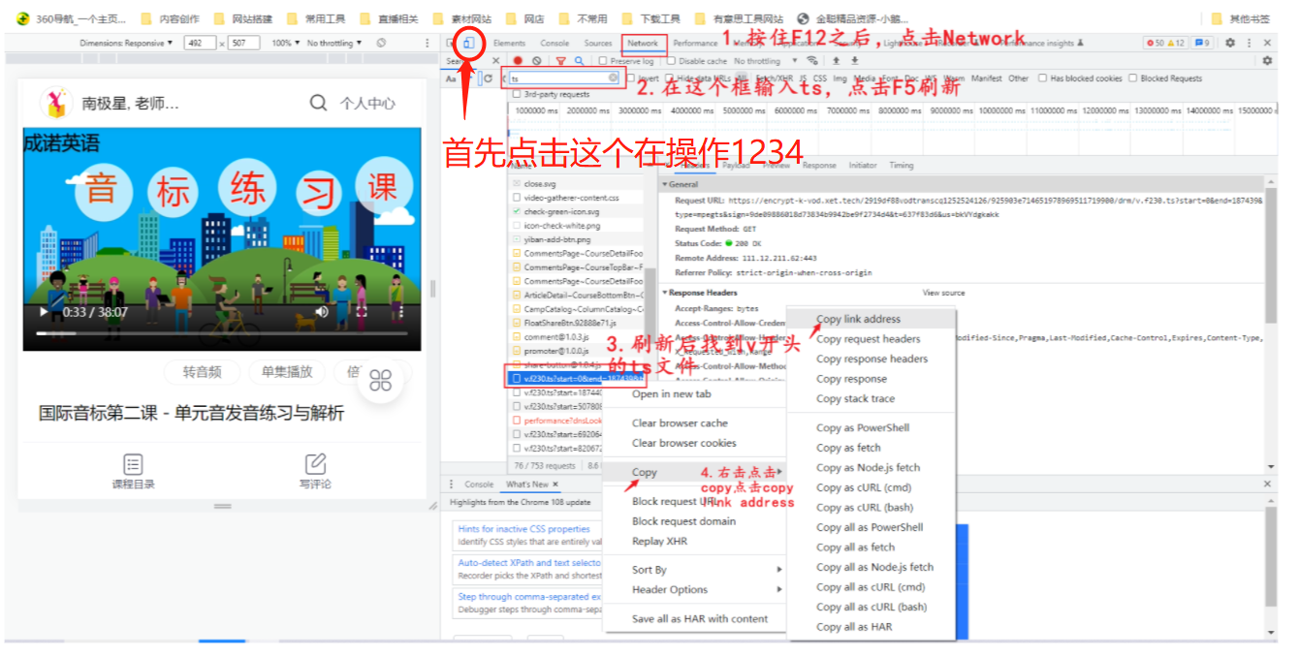The height and width of the screenshot is (657, 1300).
Task: Click 转音频 button
Action: (203, 372)
